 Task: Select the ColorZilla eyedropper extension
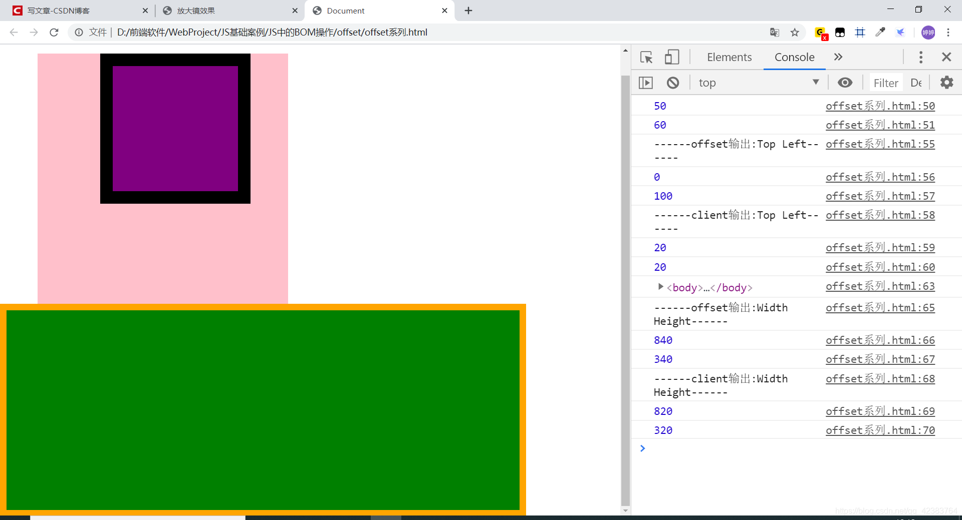click(x=880, y=32)
